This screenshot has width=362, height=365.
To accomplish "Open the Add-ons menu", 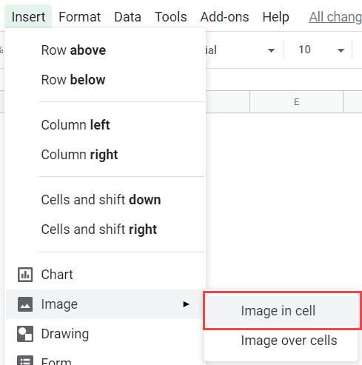I will click(224, 17).
